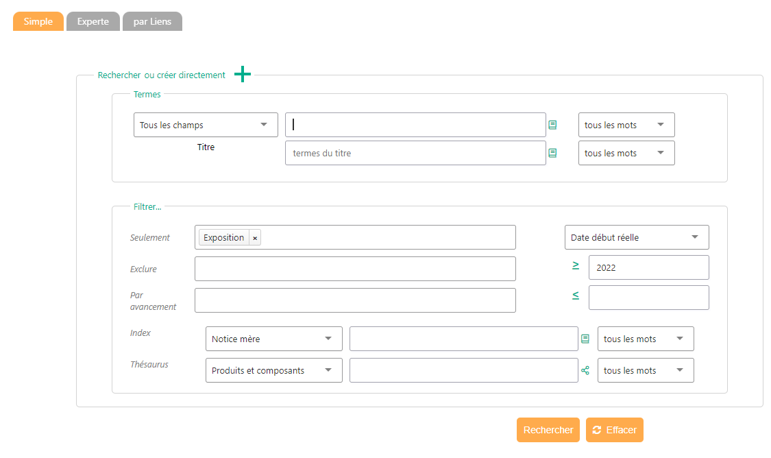Image resolution: width=771 pixels, height=458 pixels.
Task: Open the Produits et composants thesaurus dropdown
Action: coord(273,370)
